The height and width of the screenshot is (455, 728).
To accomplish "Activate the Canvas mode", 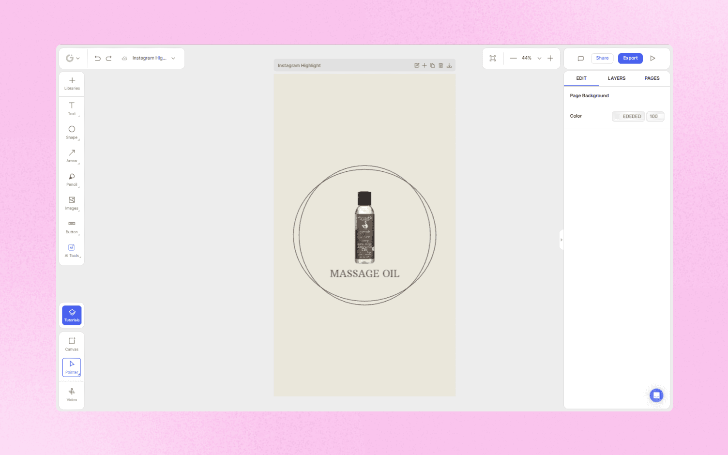I will tap(71, 344).
